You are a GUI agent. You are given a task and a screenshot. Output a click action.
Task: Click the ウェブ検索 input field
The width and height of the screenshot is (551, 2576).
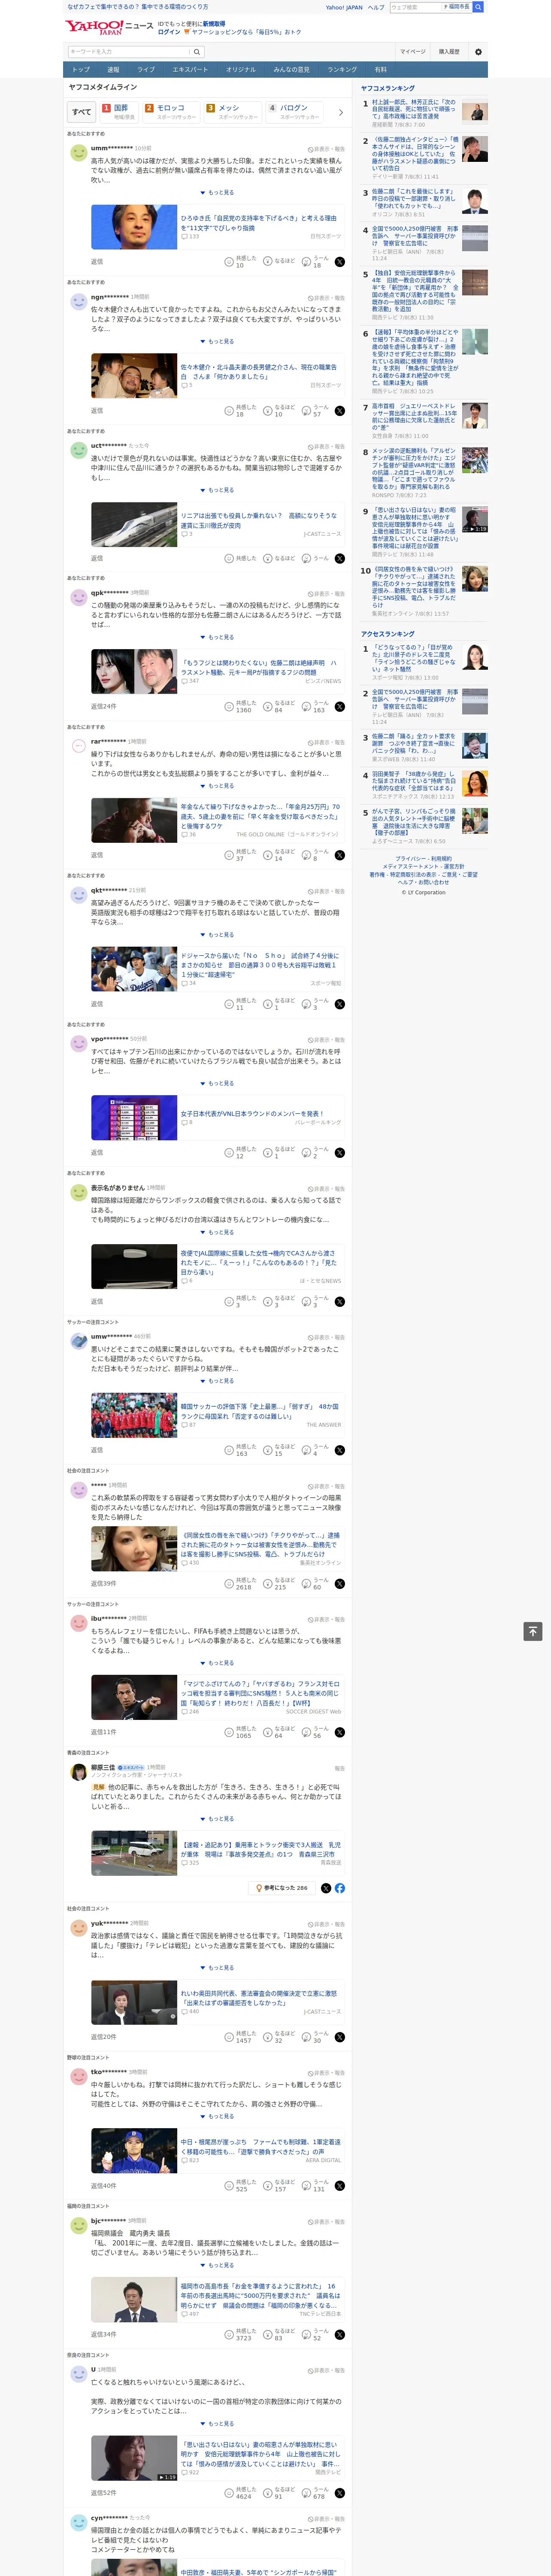[415, 7]
